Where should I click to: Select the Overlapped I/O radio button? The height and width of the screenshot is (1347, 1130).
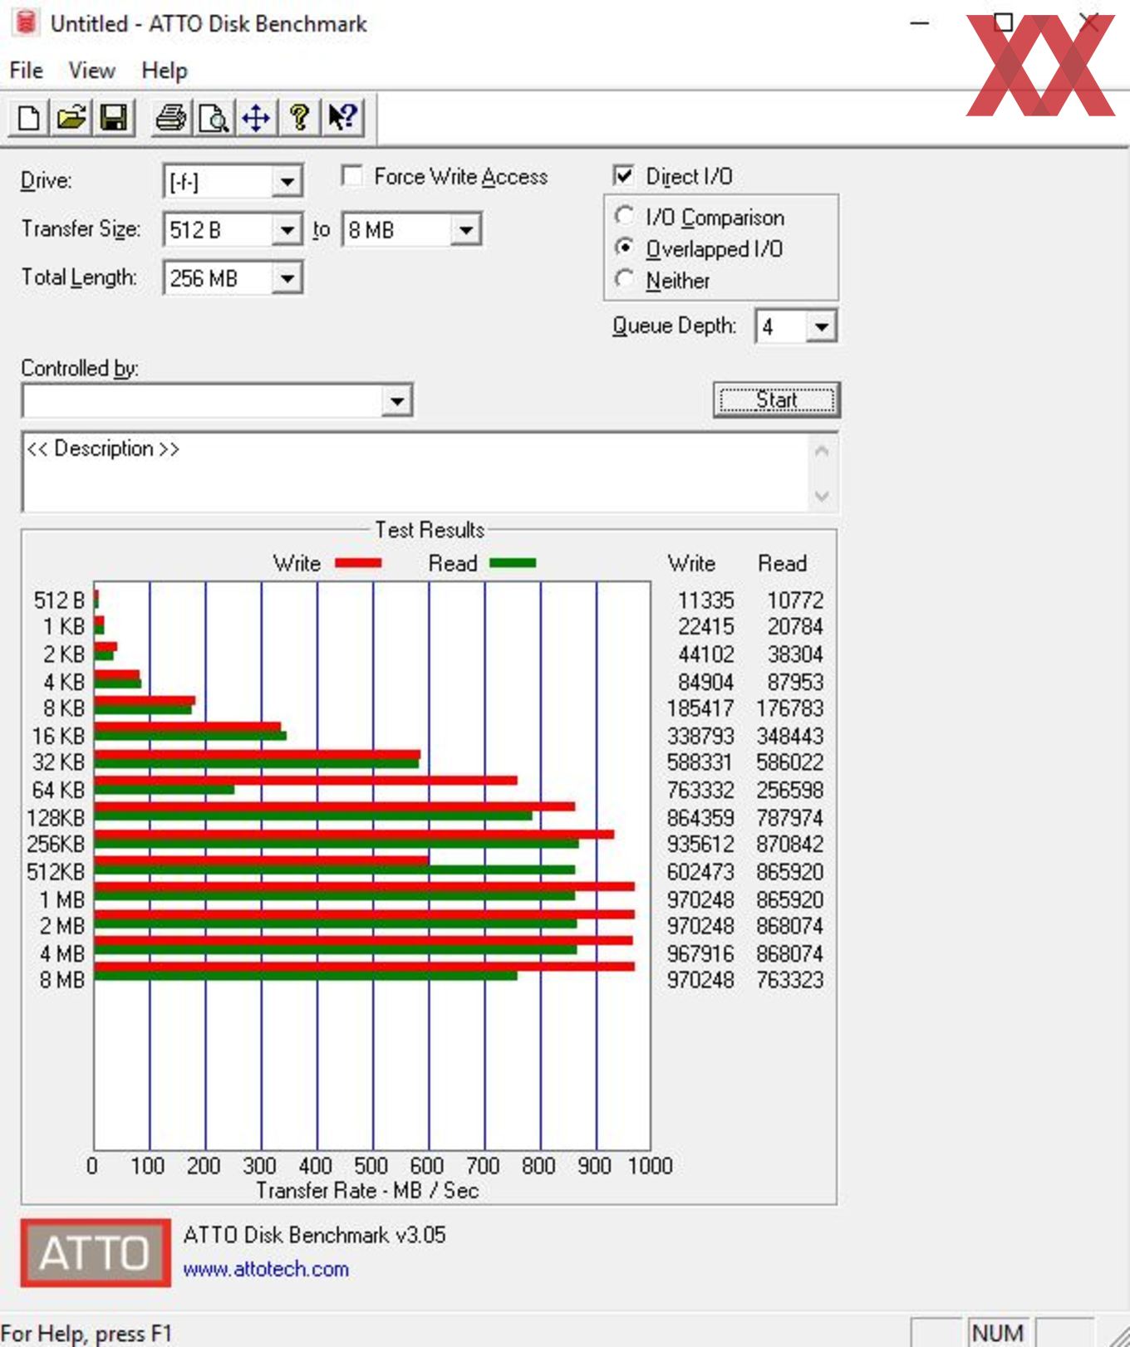pyautogui.click(x=624, y=247)
